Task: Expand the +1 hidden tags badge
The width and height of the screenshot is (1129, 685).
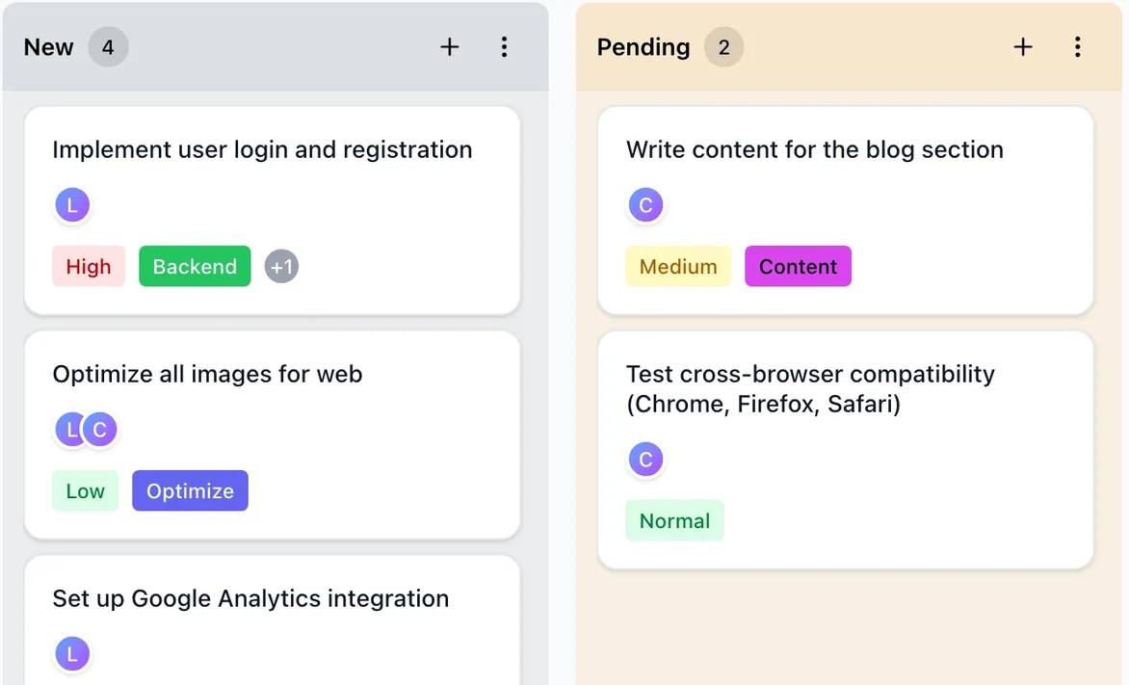Action: tap(281, 267)
